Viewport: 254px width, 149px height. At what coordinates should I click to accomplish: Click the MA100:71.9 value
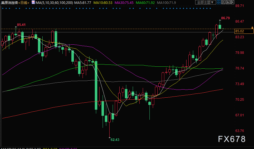click(x=166, y=3)
